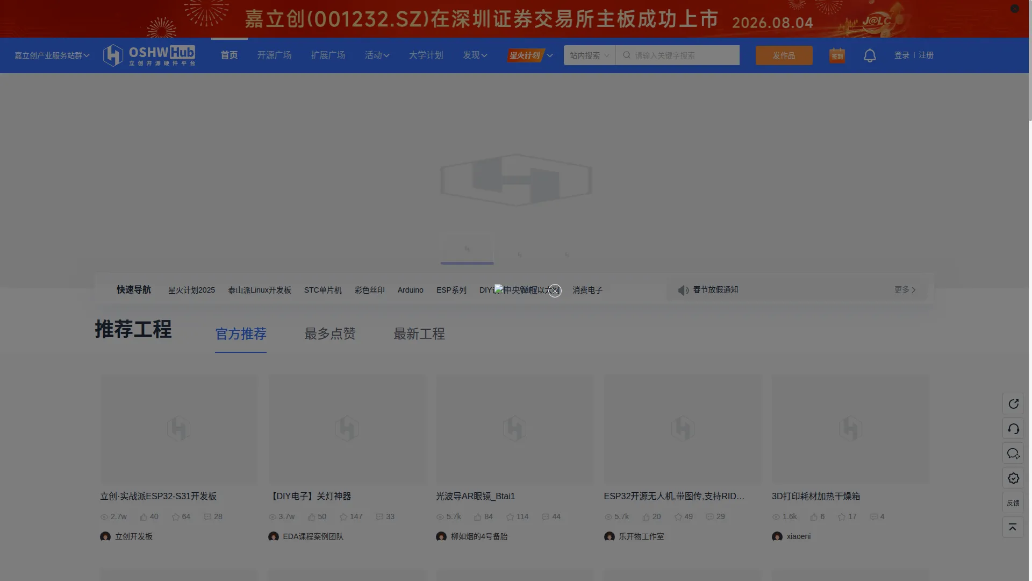Click 注册 link

(x=926, y=55)
